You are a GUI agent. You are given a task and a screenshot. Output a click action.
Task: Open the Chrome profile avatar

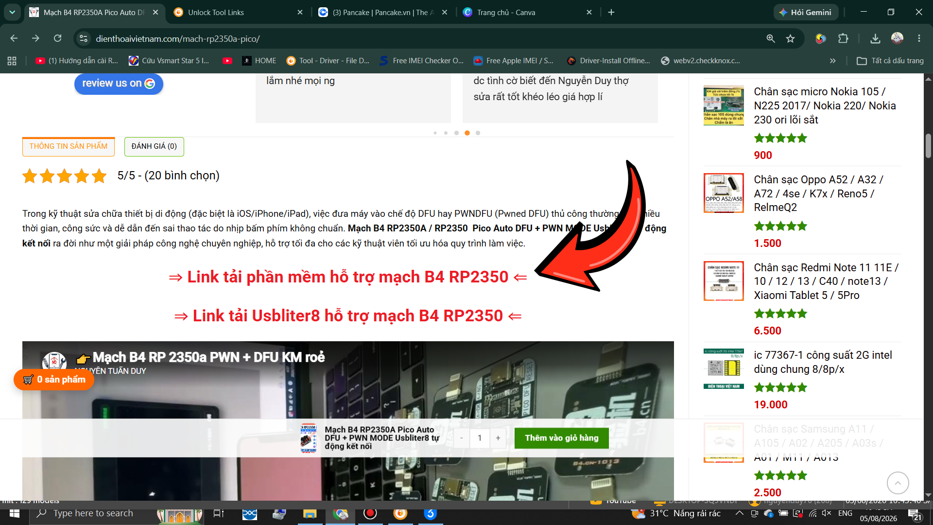pos(897,38)
